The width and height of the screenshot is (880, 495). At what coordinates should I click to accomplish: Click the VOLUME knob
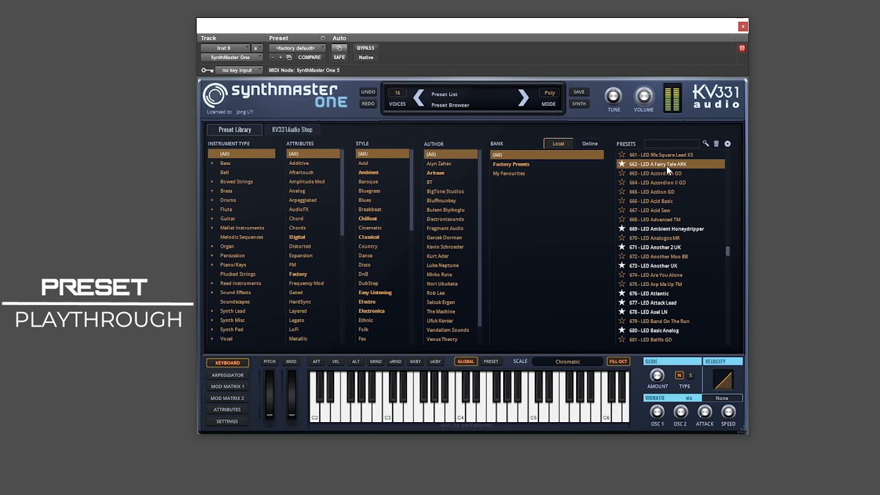643,96
